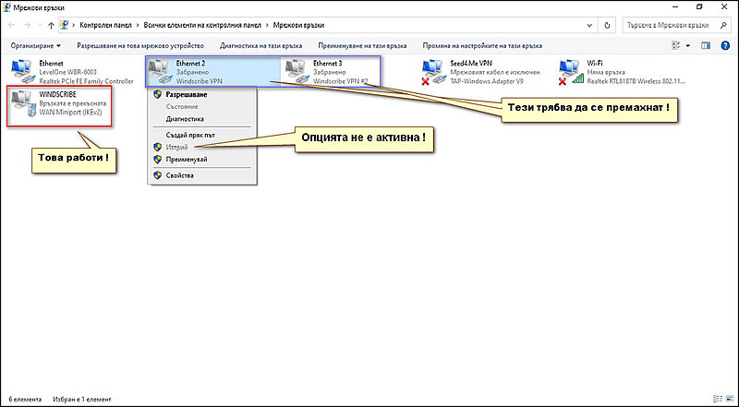Screen dimensions: 739x407
Task: Click Преименуване на тази връзка toolbar command
Action: click(x=362, y=46)
